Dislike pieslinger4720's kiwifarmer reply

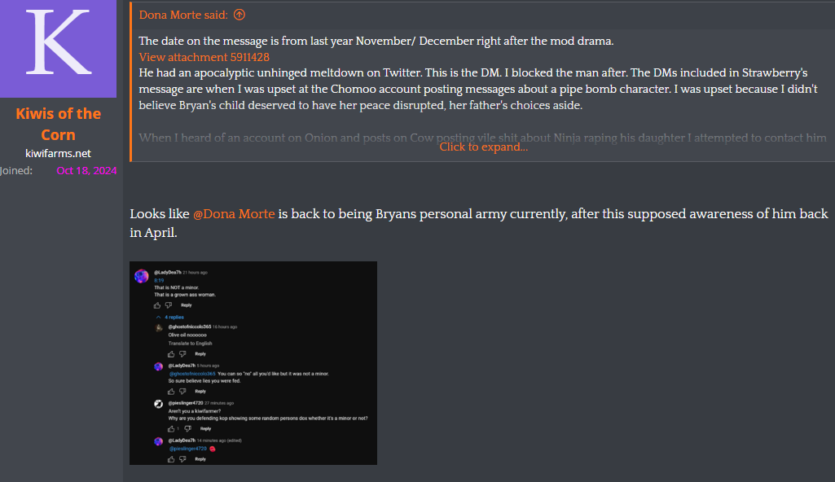[x=187, y=429]
